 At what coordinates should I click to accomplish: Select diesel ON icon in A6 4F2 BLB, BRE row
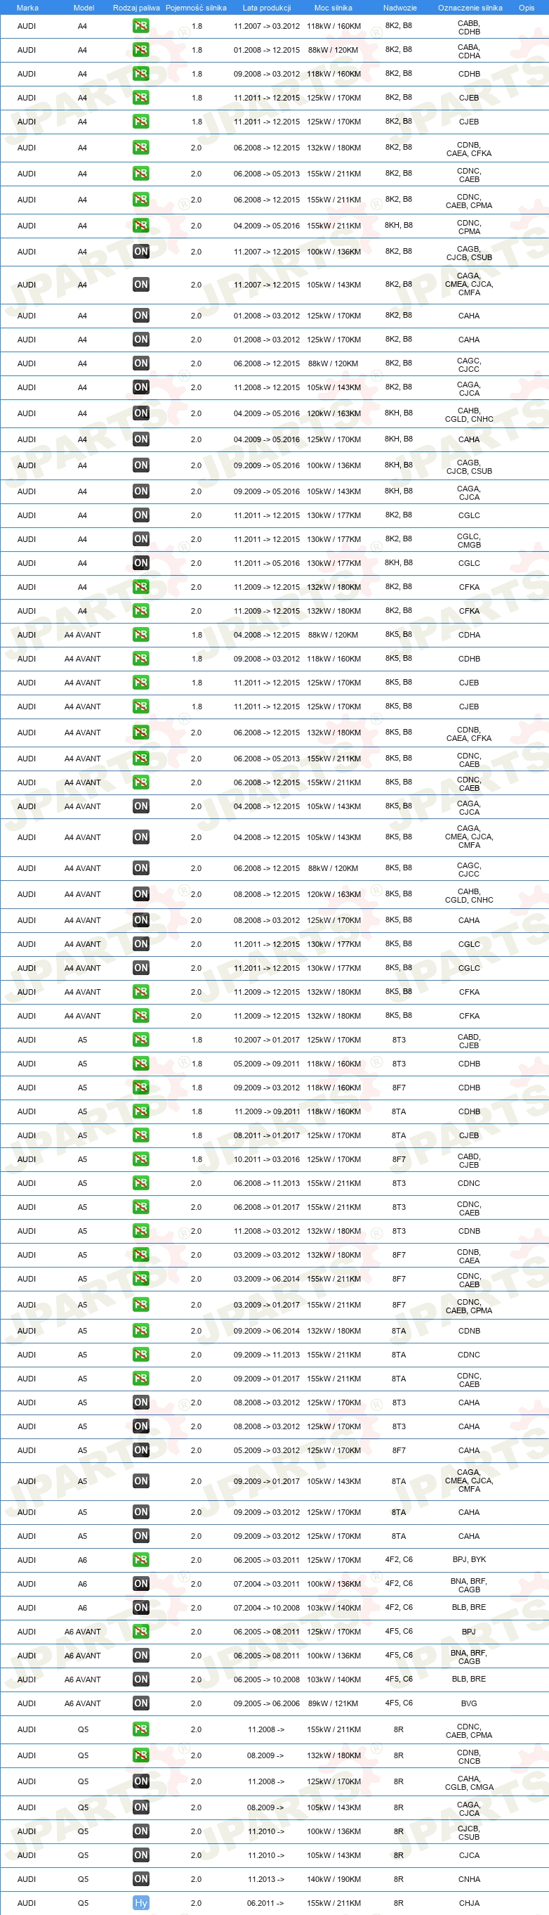[x=141, y=1607]
